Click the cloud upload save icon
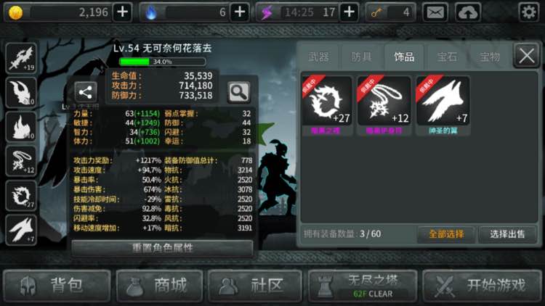Screen dimensions: 545x306 [467, 12]
